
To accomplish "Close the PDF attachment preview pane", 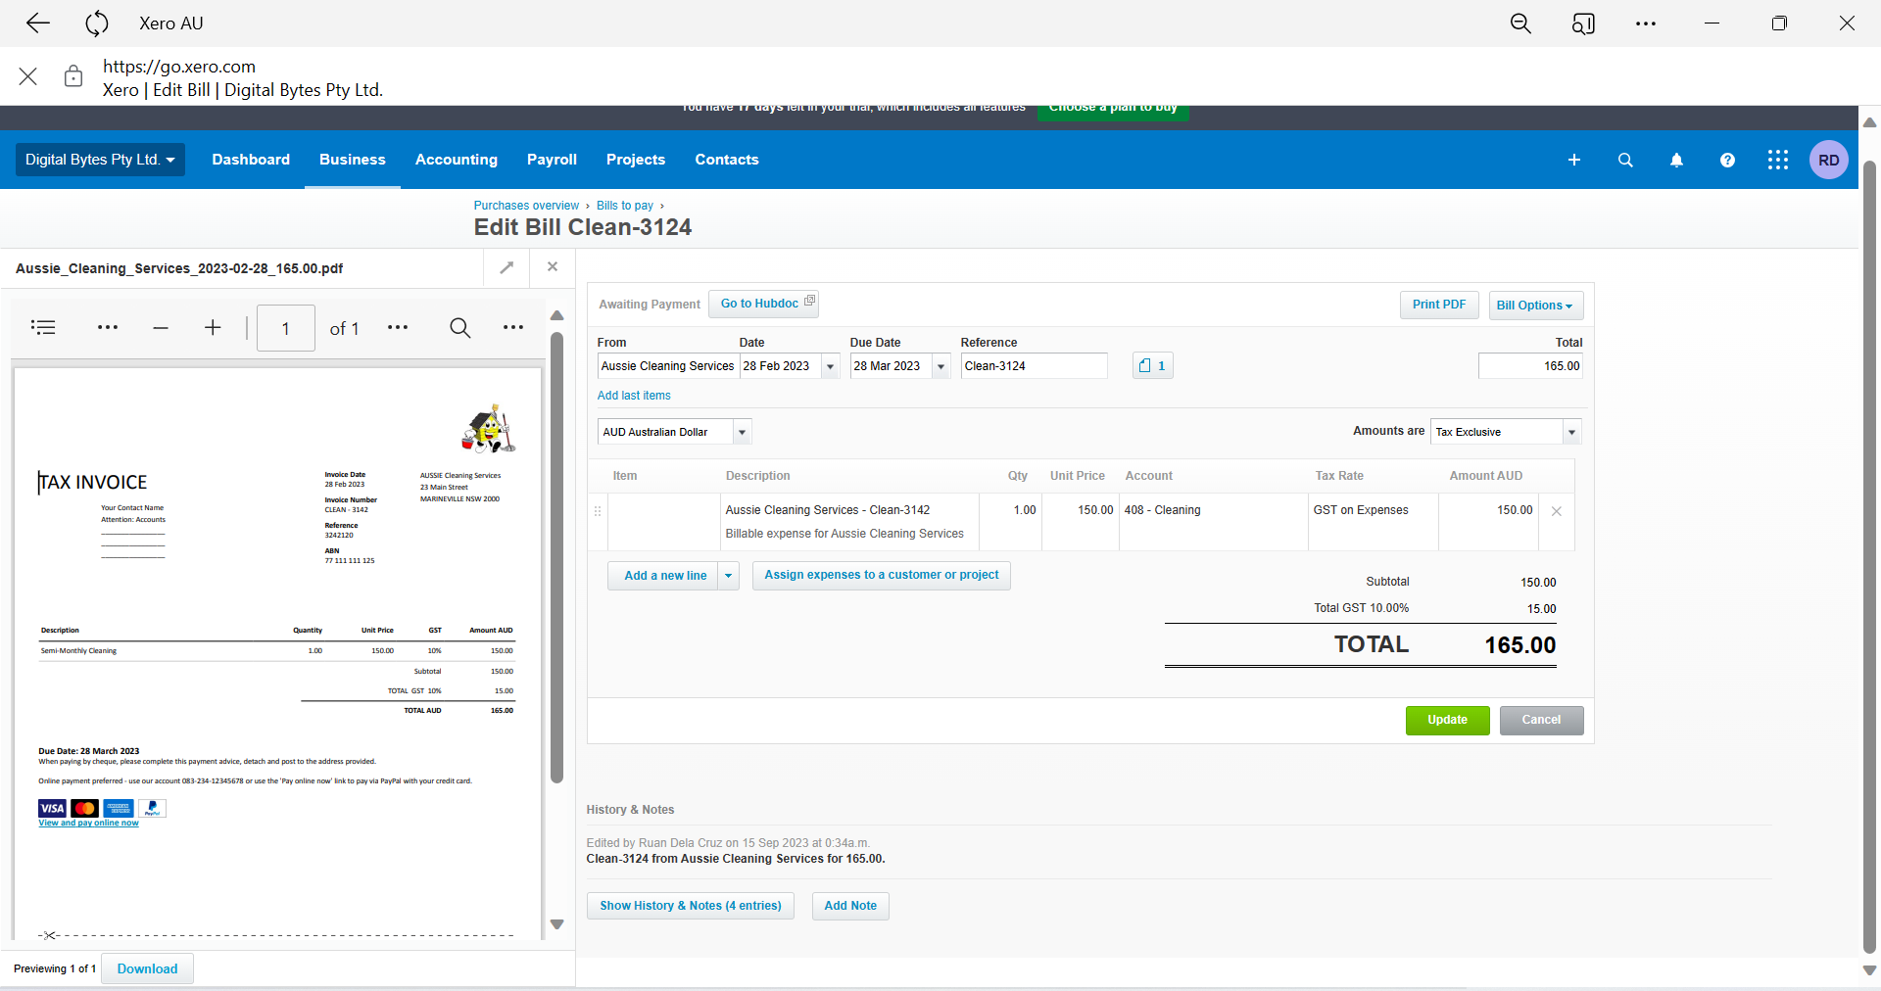I will 553,267.
